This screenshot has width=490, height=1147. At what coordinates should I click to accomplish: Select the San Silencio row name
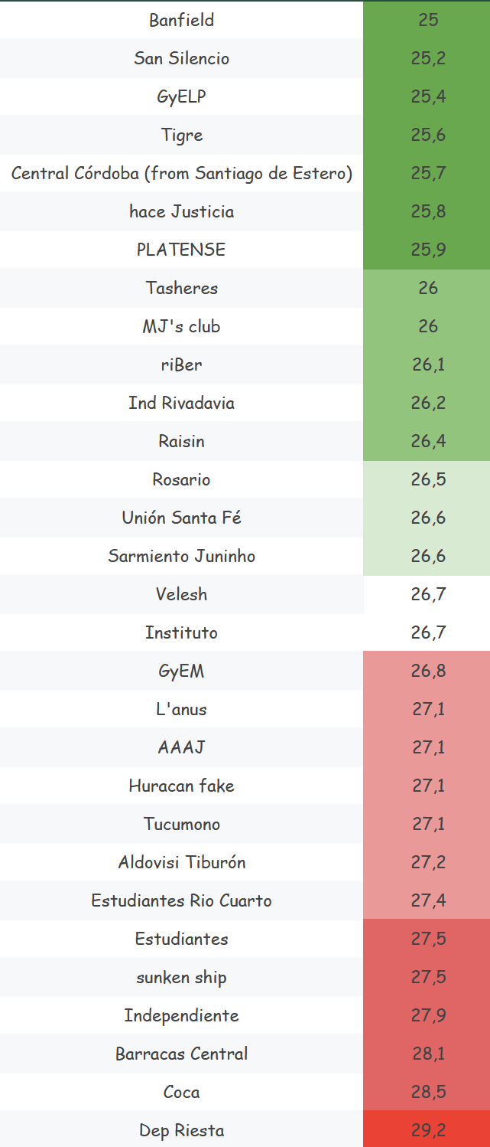pyautogui.click(x=182, y=59)
